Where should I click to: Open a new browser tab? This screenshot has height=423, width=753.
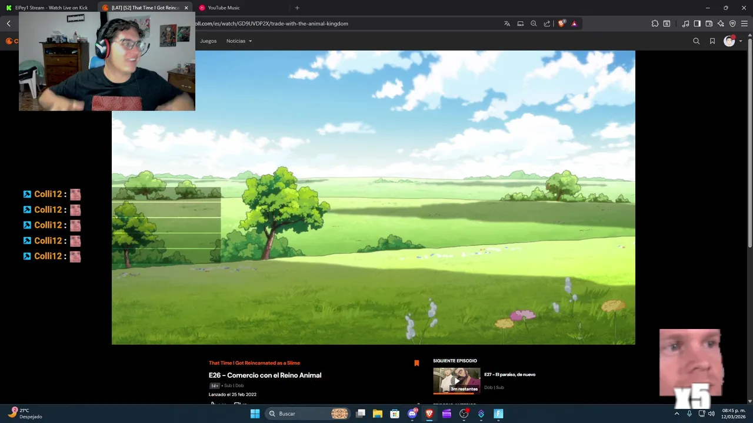click(297, 8)
